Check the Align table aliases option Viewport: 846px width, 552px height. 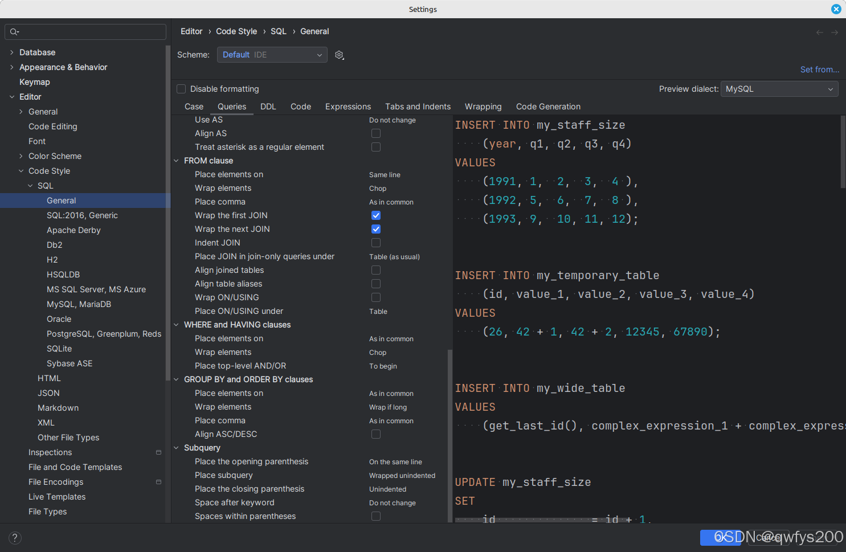tap(376, 284)
